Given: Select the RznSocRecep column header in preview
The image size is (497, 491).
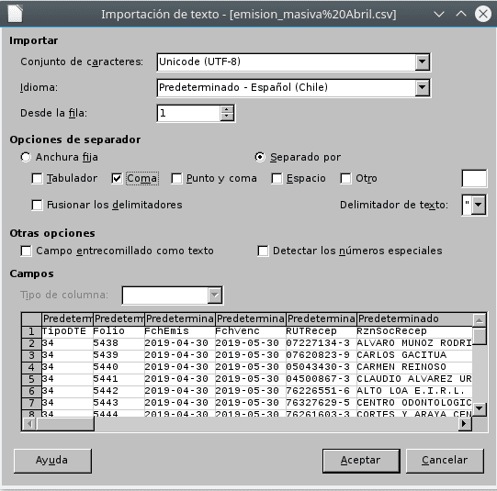Looking at the screenshot, I should [x=414, y=318].
